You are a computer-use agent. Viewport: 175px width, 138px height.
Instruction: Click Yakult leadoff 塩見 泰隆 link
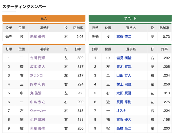click(124, 58)
